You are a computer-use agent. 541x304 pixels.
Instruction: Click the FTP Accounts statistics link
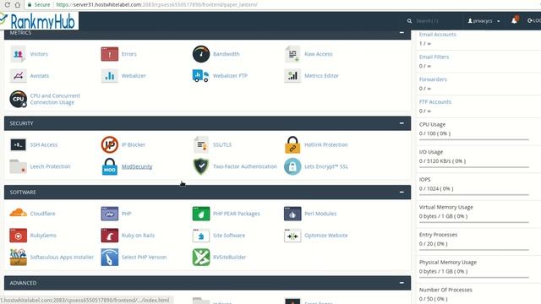click(x=434, y=101)
